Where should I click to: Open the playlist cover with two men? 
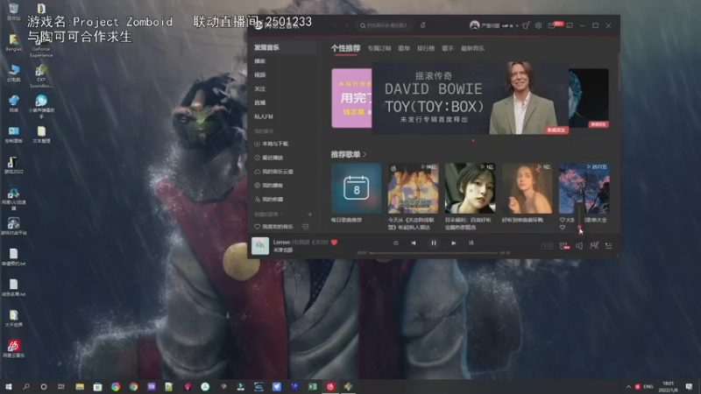click(x=413, y=188)
